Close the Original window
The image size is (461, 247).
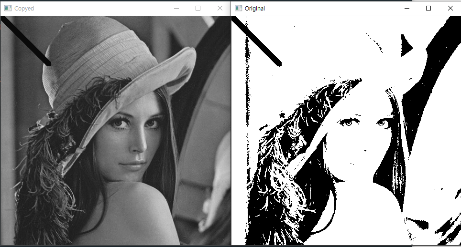[450, 8]
